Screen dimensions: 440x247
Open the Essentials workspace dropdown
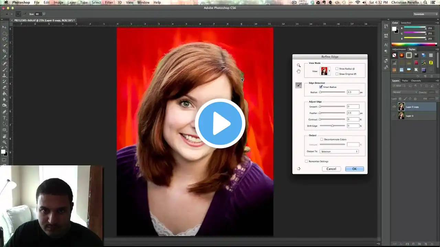point(426,14)
